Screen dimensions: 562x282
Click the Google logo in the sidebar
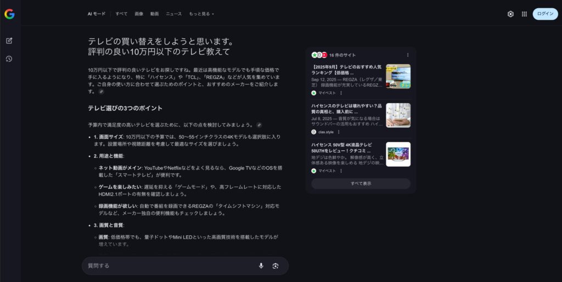tap(9, 14)
